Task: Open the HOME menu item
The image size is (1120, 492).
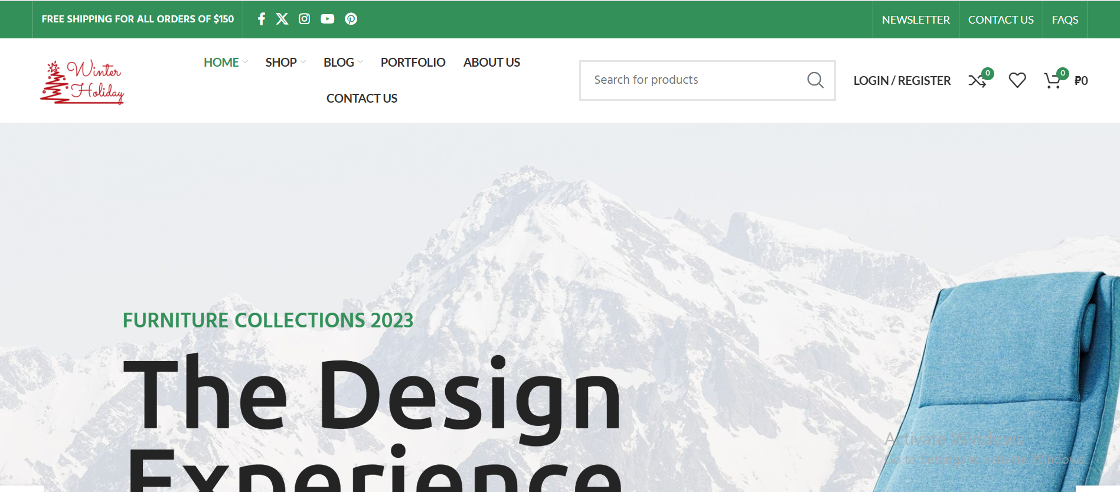Action: coord(221,62)
